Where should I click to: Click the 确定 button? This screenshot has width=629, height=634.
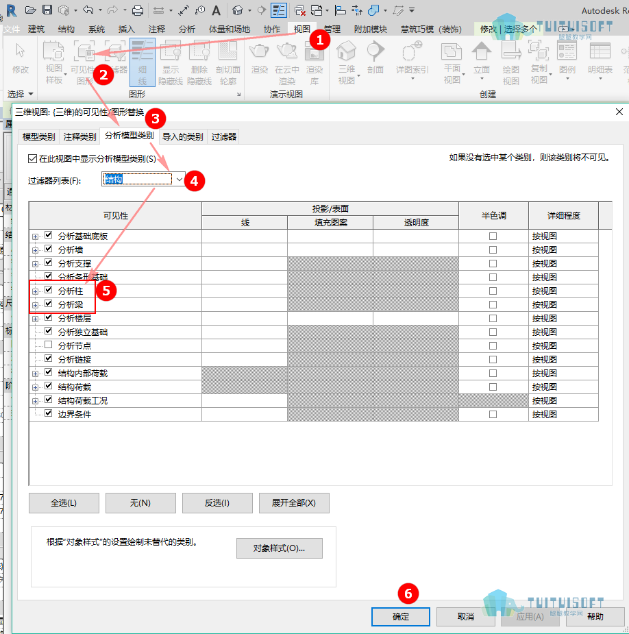coord(401,617)
